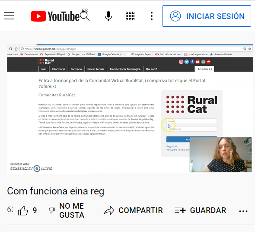Select the Formació tab in RuralCat
Viewport: 255px width, 232px height.
76,69
